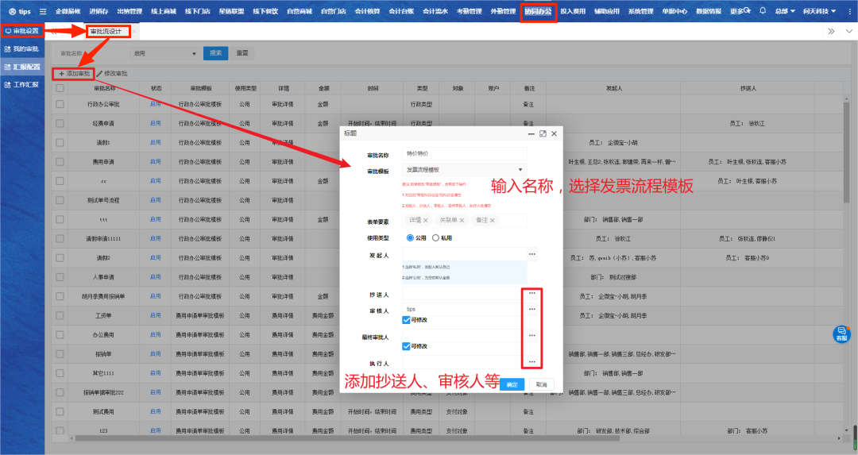Open the 审批模板 dropdown
The height and width of the screenshot is (455, 858).
[x=465, y=169]
